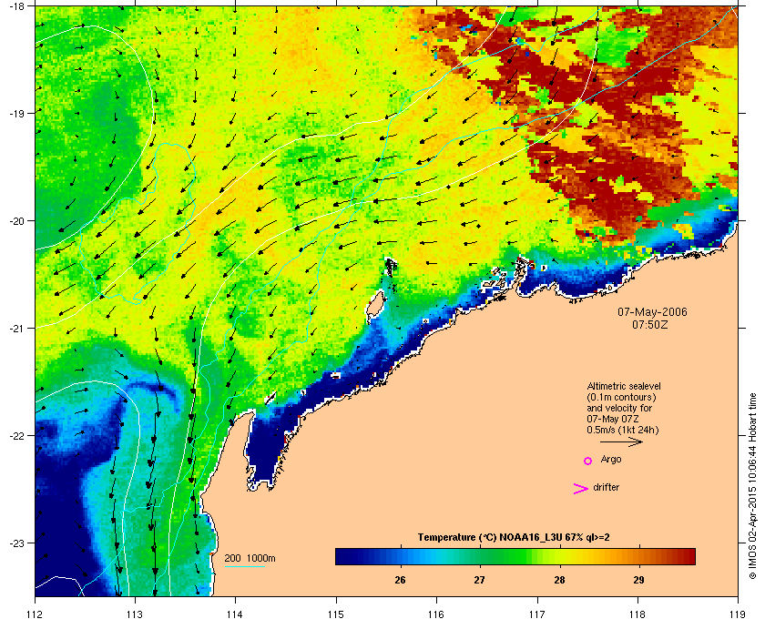
Task: Click the longitude axis label 114
Action: 235,614
